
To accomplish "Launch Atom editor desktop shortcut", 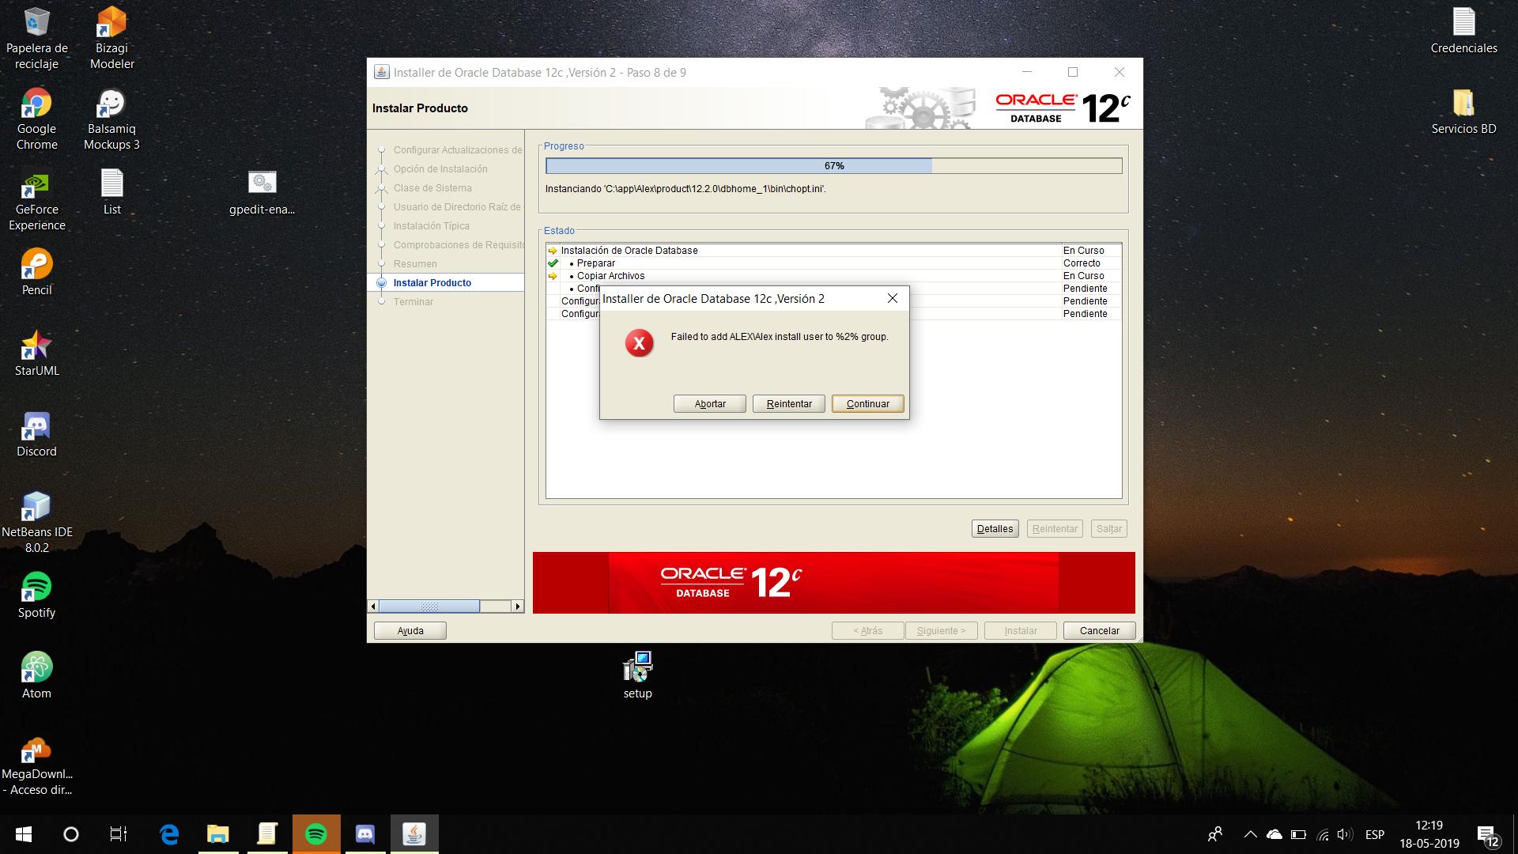I will pos(36,675).
